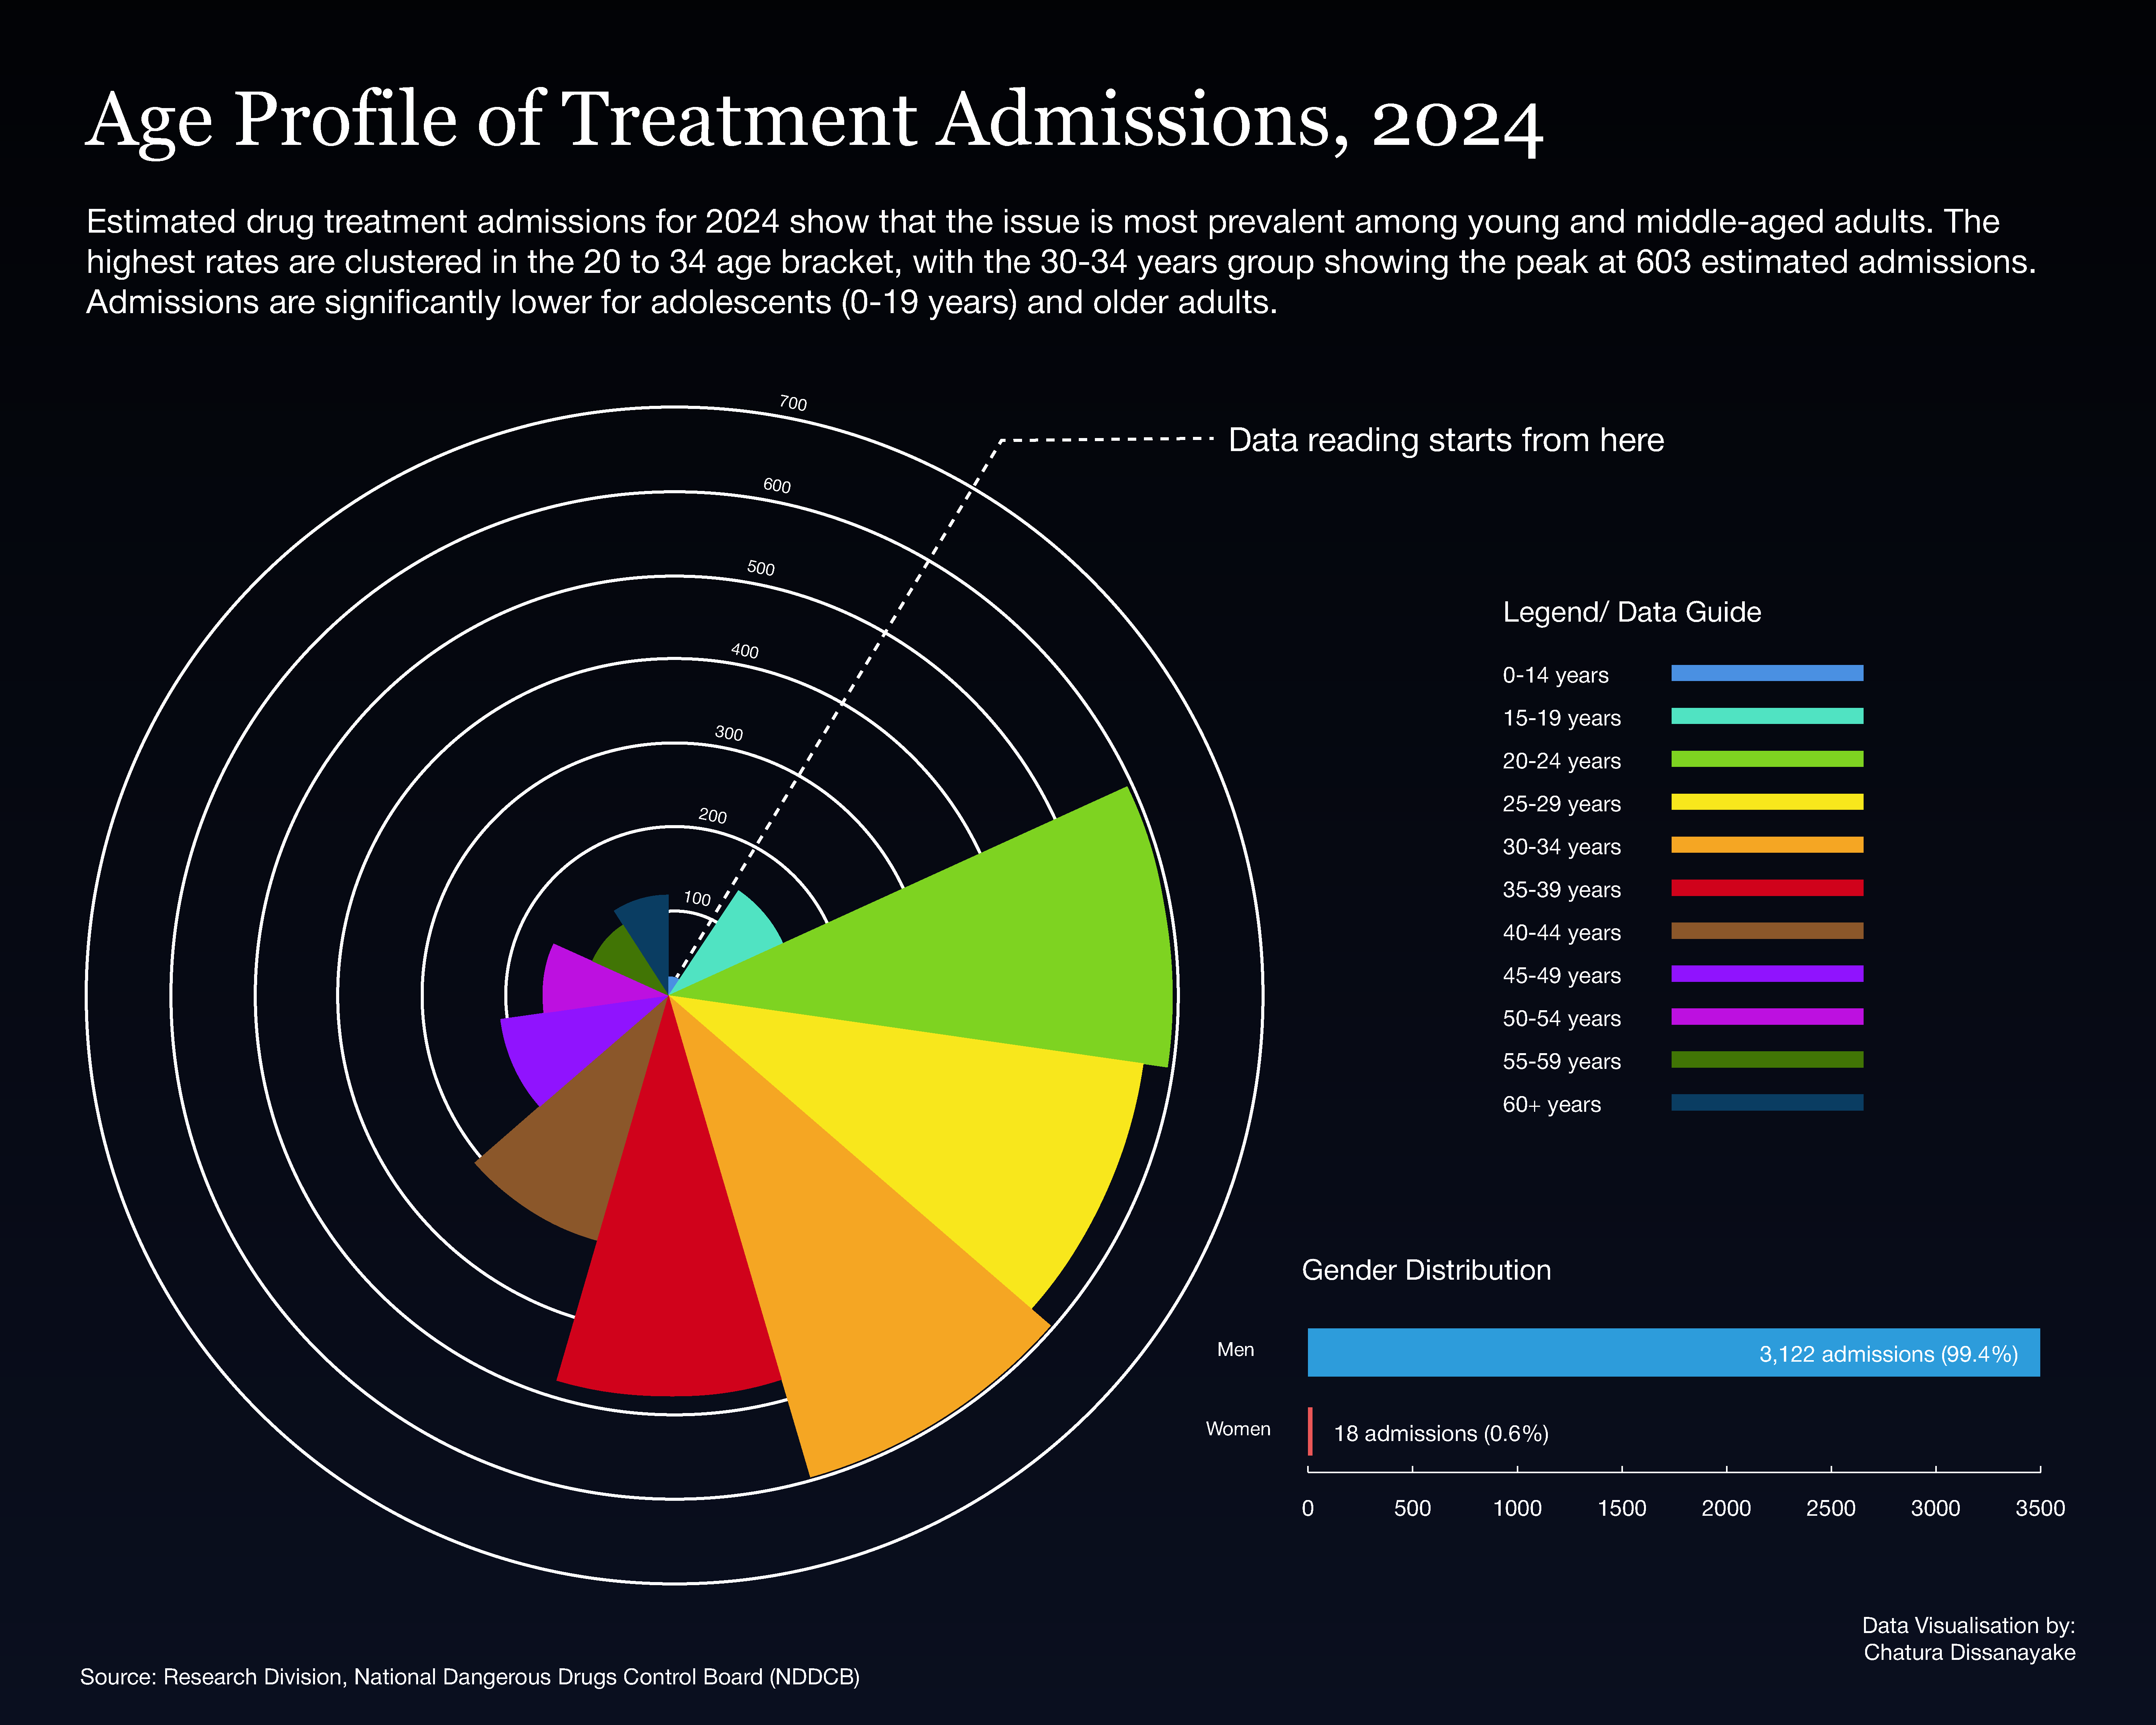Click the 'Women' axis label
Screen dimensions: 2156x1725
pos(1238,1429)
